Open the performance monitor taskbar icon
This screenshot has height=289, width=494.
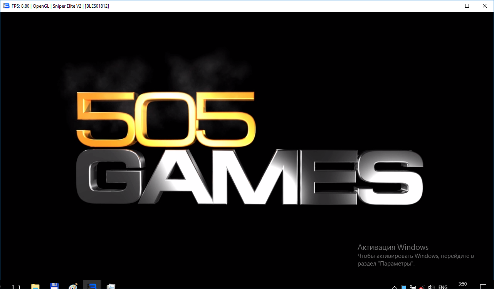111,286
